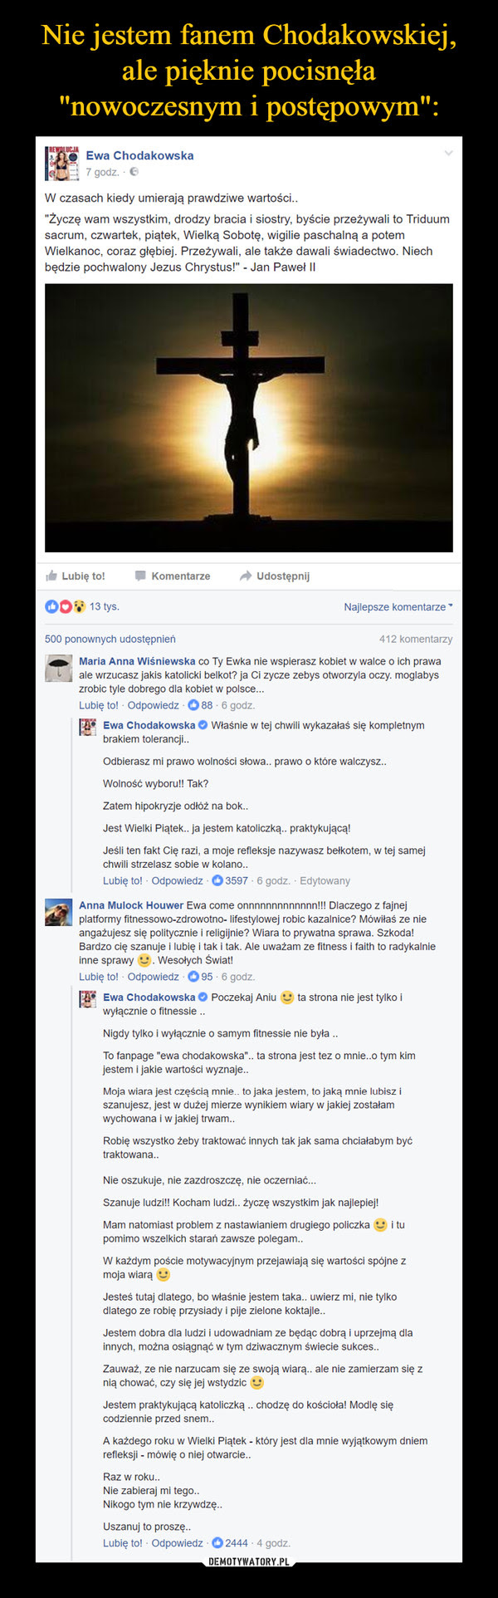498x1598 pixels.
Task: Click Lubię to! under Anna Mulock Houwer's comment
Action: click(99, 977)
